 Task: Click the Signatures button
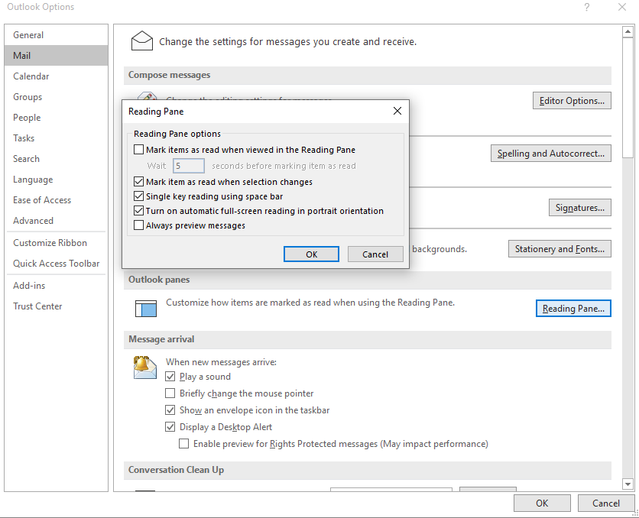(580, 208)
